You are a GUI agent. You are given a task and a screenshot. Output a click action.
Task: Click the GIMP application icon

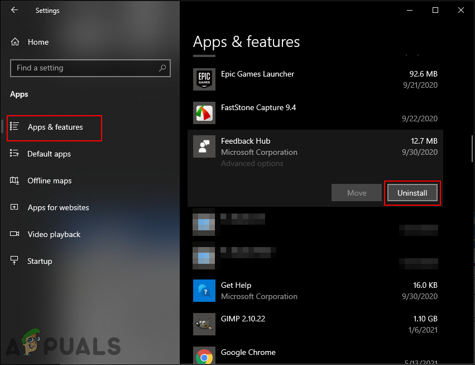(204, 324)
